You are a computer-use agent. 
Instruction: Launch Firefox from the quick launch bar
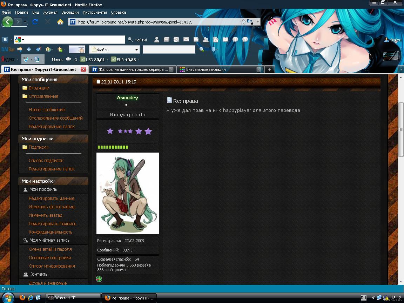[x=22, y=298]
